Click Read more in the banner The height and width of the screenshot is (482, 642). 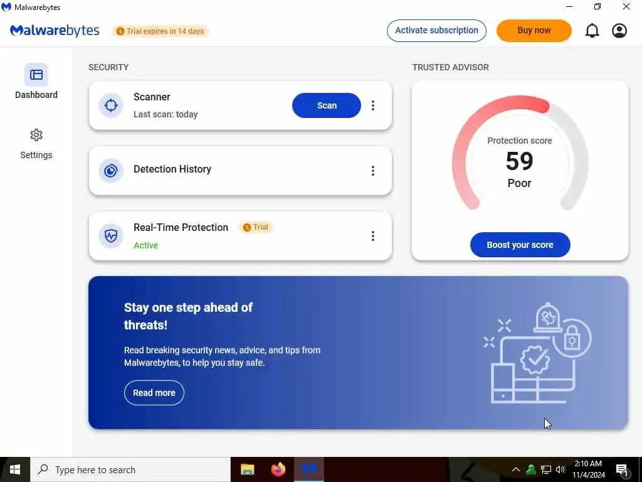[154, 393]
